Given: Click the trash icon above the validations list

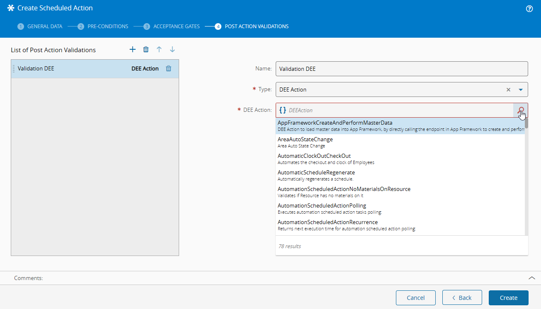Looking at the screenshot, I should click(146, 50).
